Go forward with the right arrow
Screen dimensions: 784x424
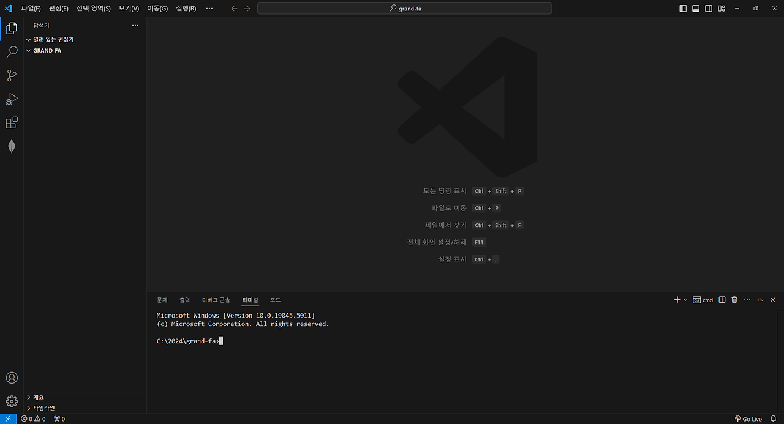[247, 9]
